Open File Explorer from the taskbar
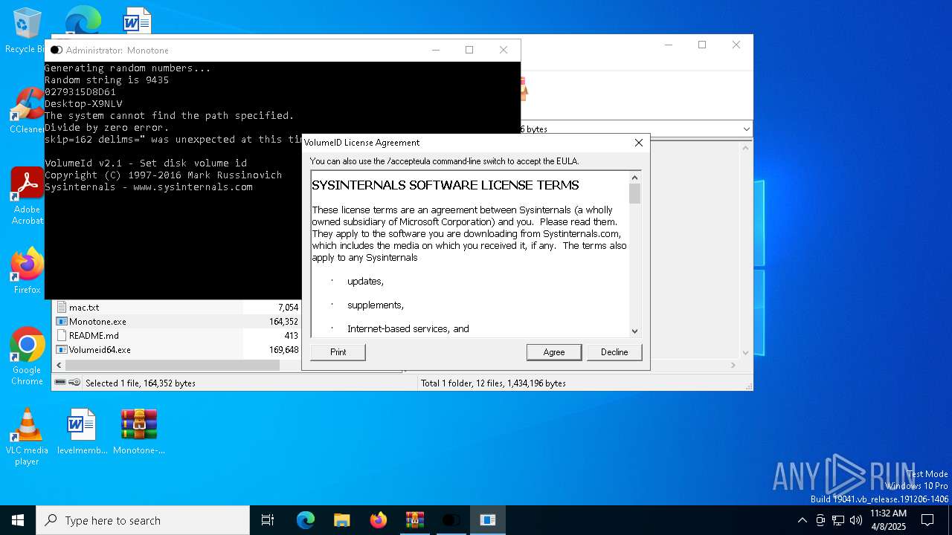This screenshot has width=952, height=535. point(342,520)
